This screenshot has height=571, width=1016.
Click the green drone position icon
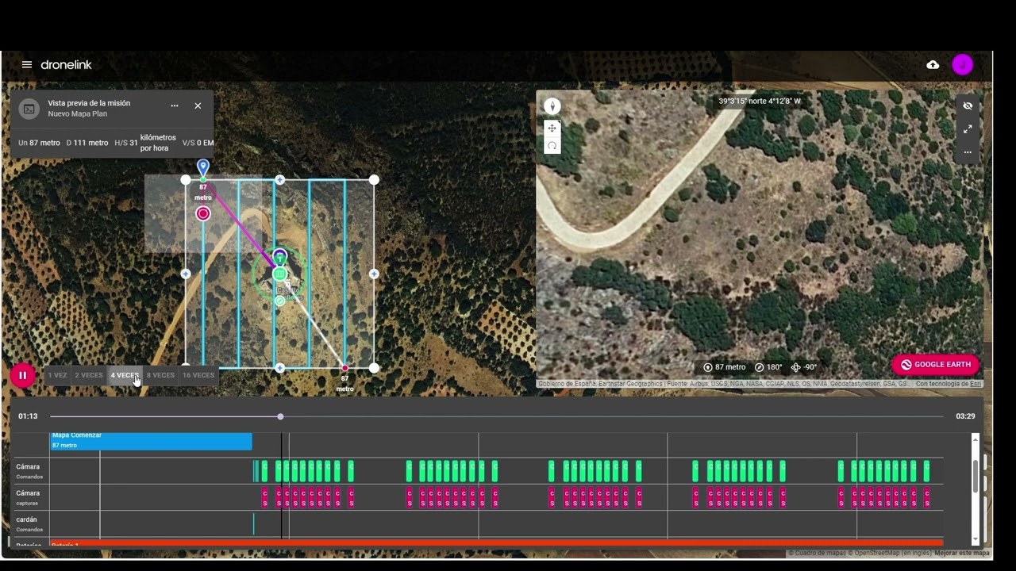[x=279, y=274]
